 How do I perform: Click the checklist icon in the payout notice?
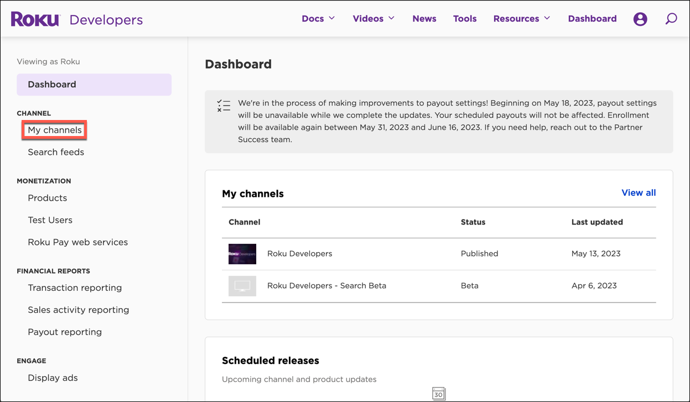(224, 105)
